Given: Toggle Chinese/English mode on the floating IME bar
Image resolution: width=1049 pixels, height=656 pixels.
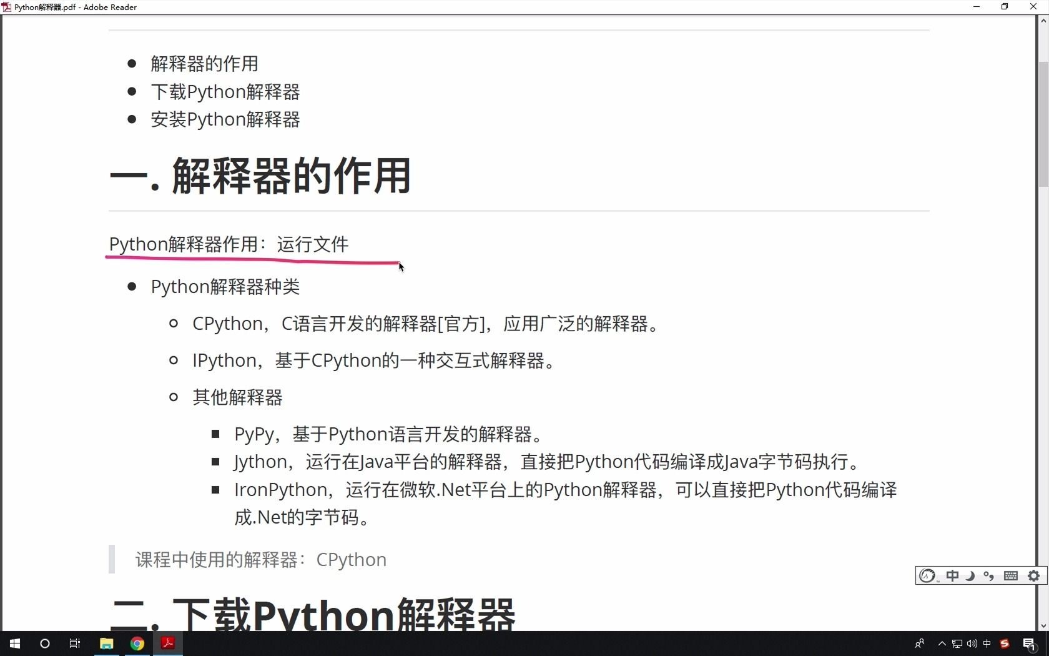Looking at the screenshot, I should (952, 576).
